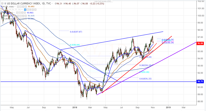The width and height of the screenshot is (206, 111).
Task: Remove the Ichimoku indicator
Action: tap(35, 10)
